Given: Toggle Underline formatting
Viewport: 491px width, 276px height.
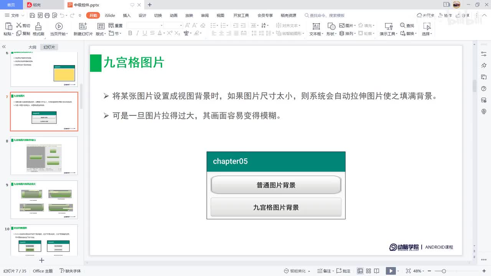Looking at the screenshot, I should click(145, 33).
